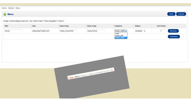Edit the Link field with index.php route

(x=41, y=31)
